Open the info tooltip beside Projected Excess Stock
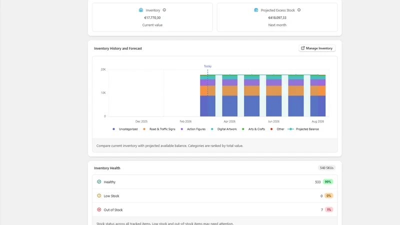This screenshot has height=225, width=400. [x=299, y=10]
